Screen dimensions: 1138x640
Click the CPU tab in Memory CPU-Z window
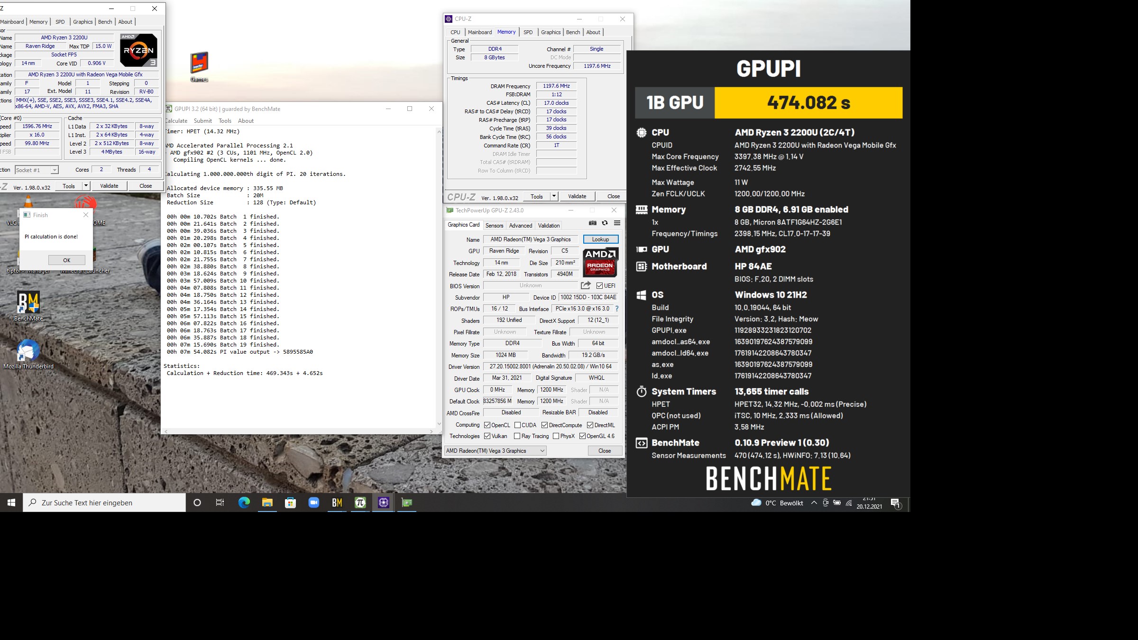point(455,32)
